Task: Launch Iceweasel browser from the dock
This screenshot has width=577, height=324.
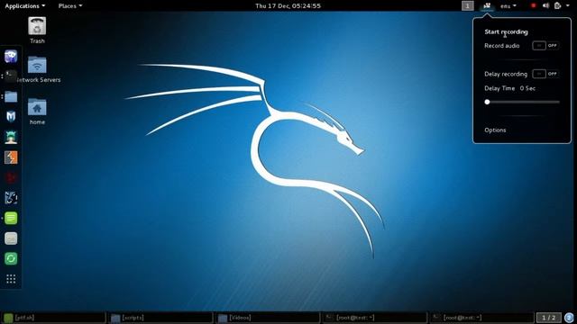Action: [x=11, y=56]
